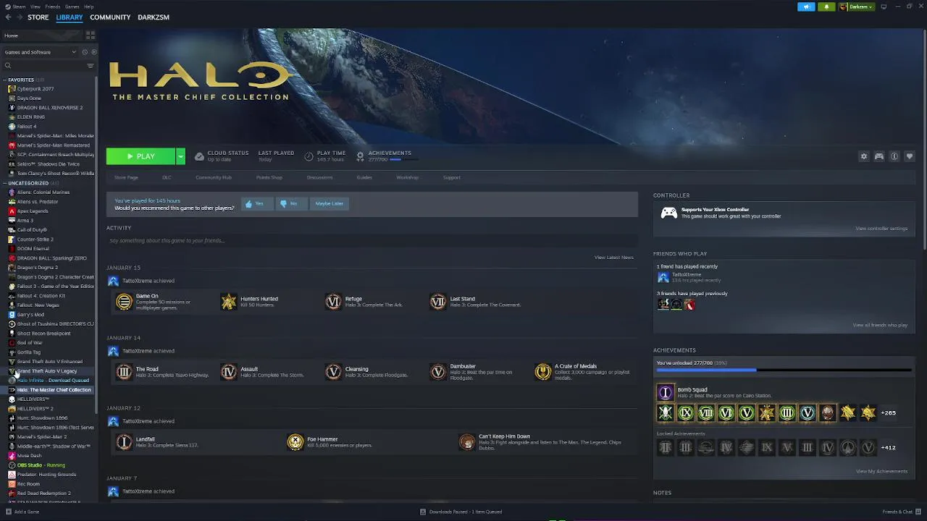This screenshot has height=521, width=927.
Task: Switch to Big Picture mode icon
Action: 884,7
